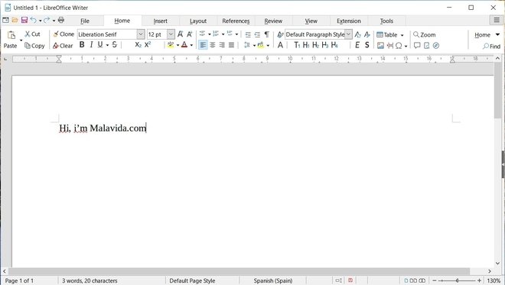Increase the paragraph indent
This screenshot has width=505, height=285.
(x=248, y=34)
